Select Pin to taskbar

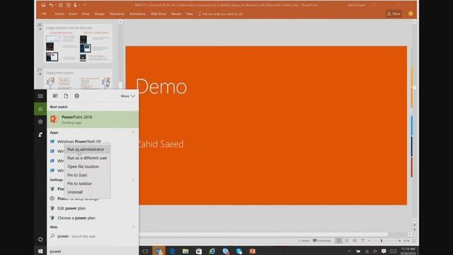(x=87, y=183)
